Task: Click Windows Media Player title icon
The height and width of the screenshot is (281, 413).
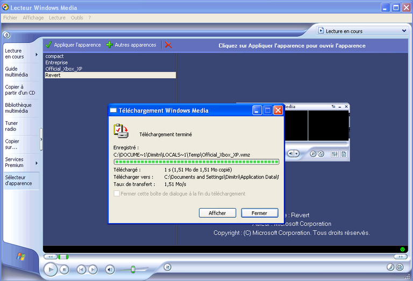Action: [5, 8]
